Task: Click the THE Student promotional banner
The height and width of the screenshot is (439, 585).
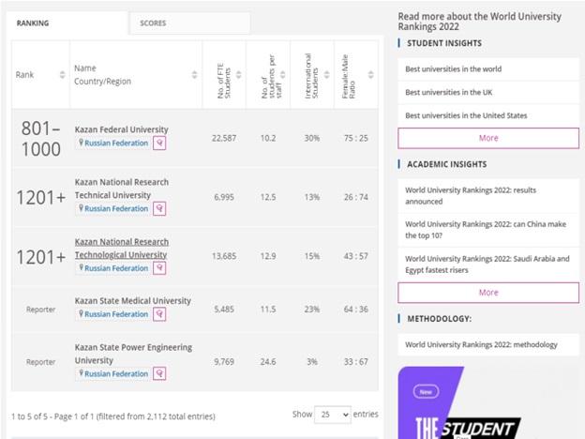Action: pos(487,403)
